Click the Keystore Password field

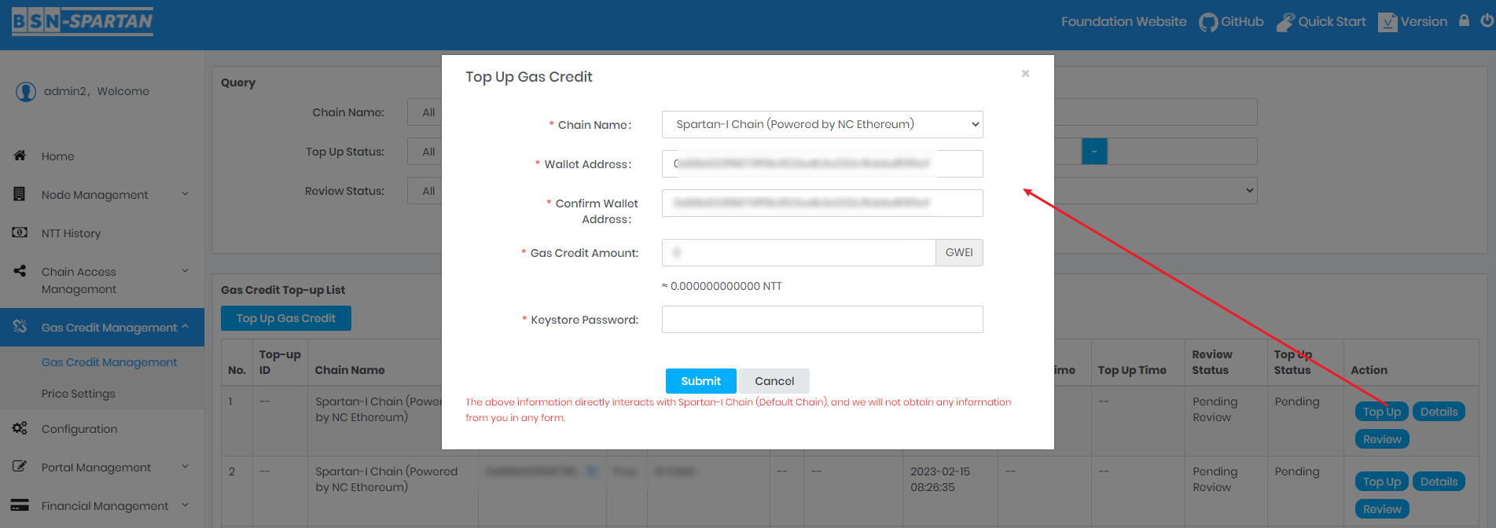click(822, 320)
